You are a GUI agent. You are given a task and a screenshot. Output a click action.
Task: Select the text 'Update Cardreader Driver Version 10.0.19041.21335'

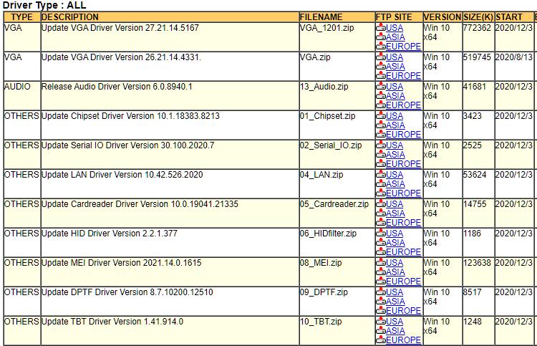point(140,204)
